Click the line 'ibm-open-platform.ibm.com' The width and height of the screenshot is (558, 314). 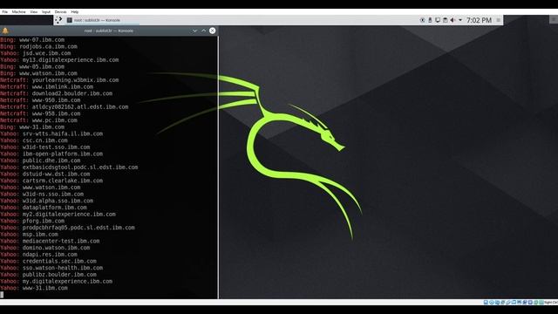click(51, 154)
